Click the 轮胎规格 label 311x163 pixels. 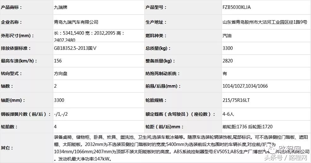(156, 100)
